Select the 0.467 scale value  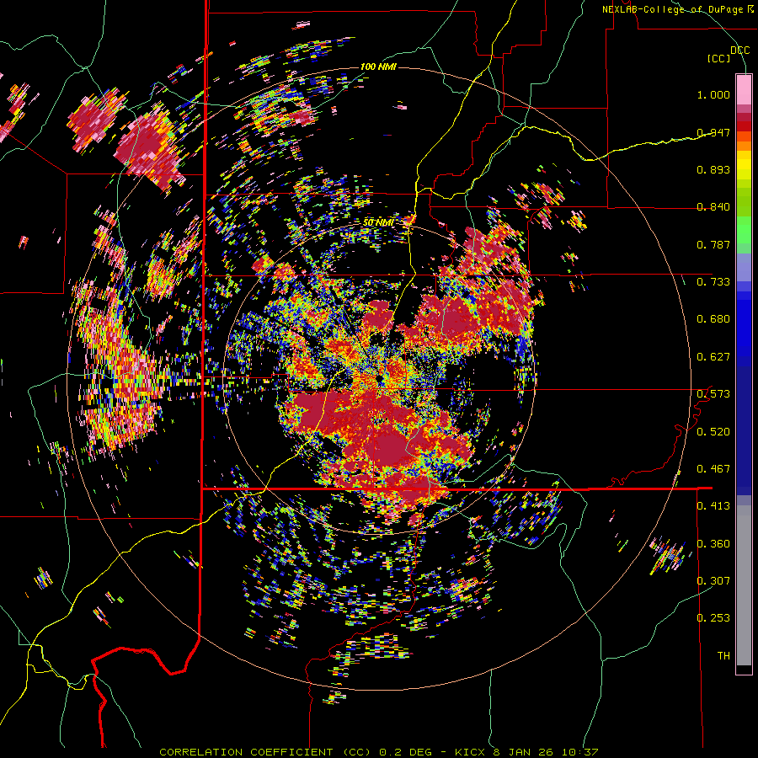click(x=713, y=469)
